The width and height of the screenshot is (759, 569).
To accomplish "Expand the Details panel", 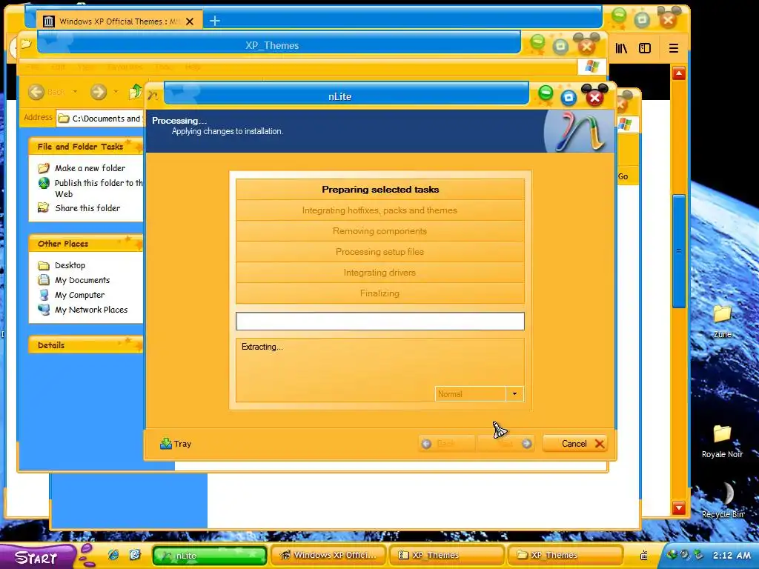I will point(86,345).
